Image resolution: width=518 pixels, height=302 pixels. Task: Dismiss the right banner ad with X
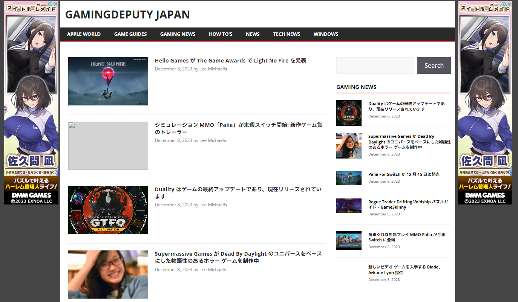(509, 4)
